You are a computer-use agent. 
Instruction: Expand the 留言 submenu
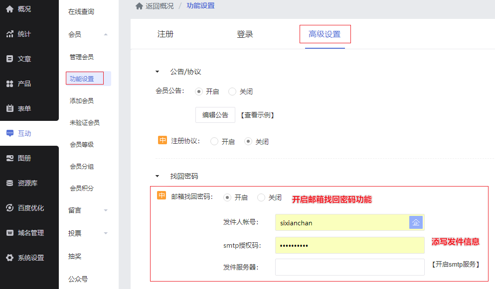coord(105,210)
